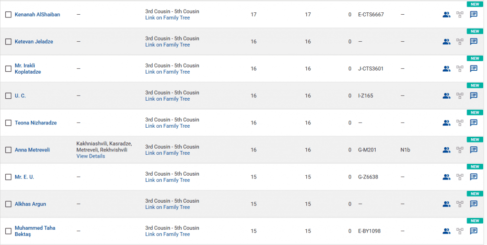The width and height of the screenshot is (487, 245).
Task: Open notes icon for Anna Metreveli
Action: click(x=474, y=150)
